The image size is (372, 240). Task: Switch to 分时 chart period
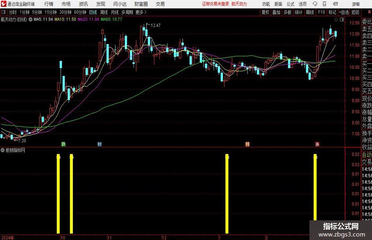13,12
